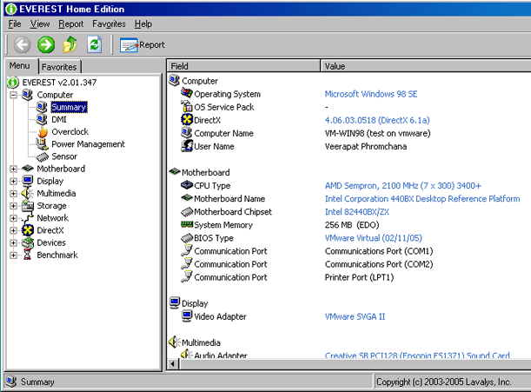Go back with the grey left arrow
Screen dimensions: 531x392
pyautogui.click(x=22, y=44)
